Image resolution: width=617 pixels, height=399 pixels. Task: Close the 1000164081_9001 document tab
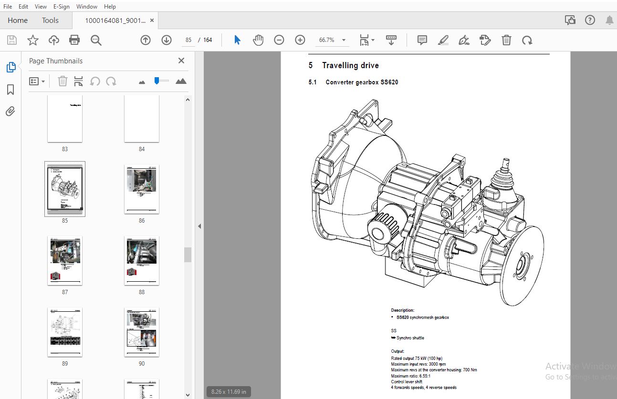[152, 20]
